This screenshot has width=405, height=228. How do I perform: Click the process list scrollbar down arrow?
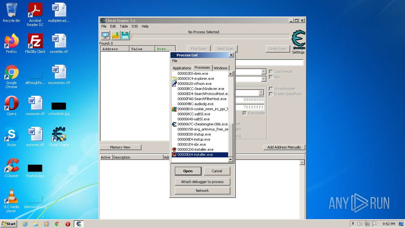231,160
